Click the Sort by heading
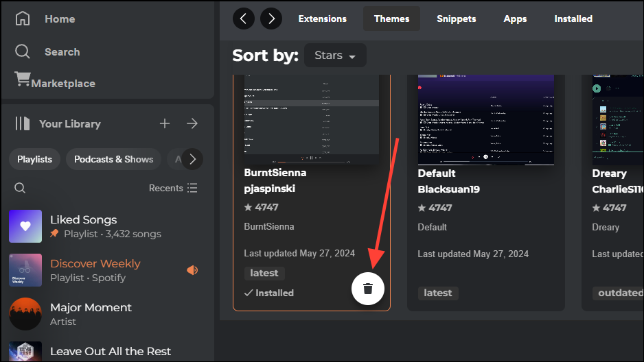 pos(265,56)
